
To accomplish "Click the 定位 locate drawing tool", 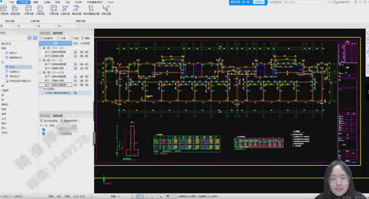I will [75, 38].
